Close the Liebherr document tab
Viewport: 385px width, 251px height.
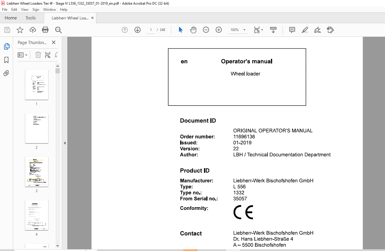click(x=93, y=18)
